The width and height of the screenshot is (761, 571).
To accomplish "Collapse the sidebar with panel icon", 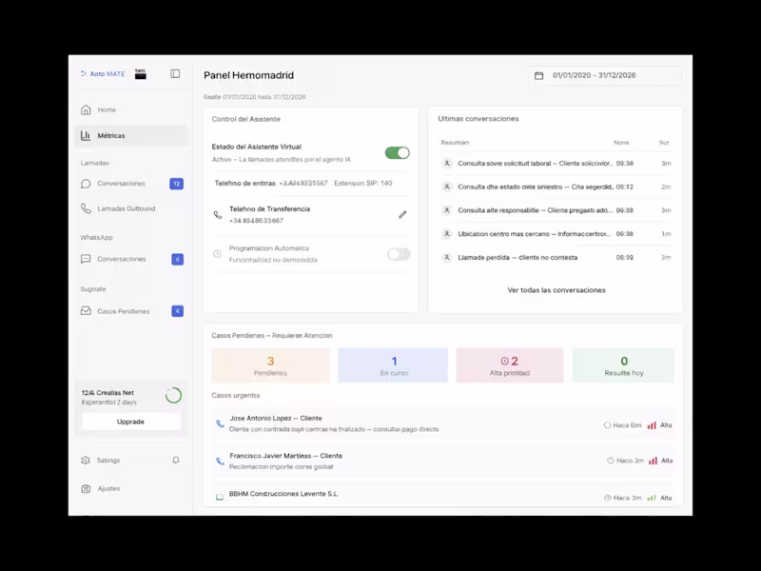I will pos(175,74).
